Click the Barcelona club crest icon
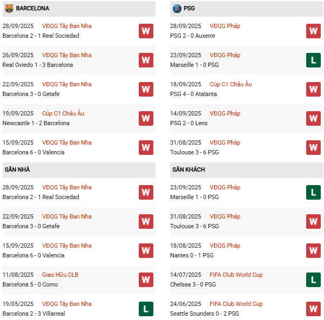Screen dimensions: 324x320 9,9
